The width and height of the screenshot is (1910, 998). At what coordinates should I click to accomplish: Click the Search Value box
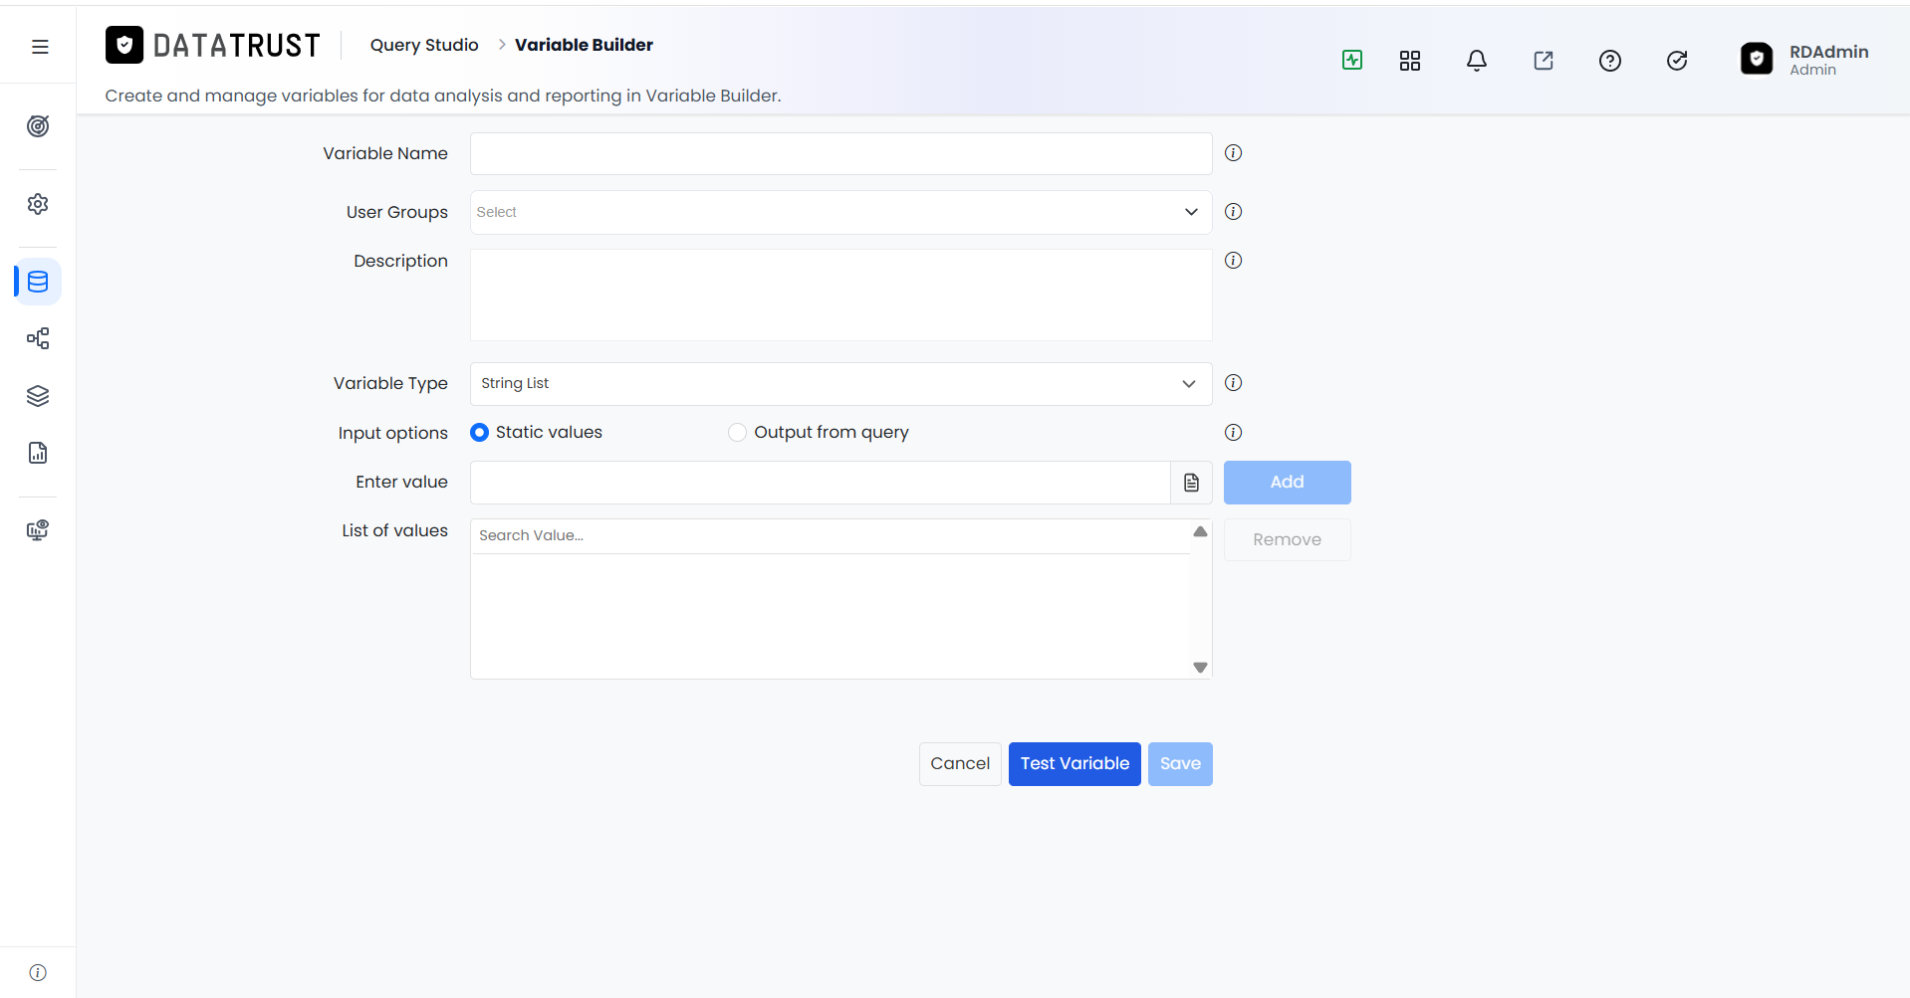[830, 535]
